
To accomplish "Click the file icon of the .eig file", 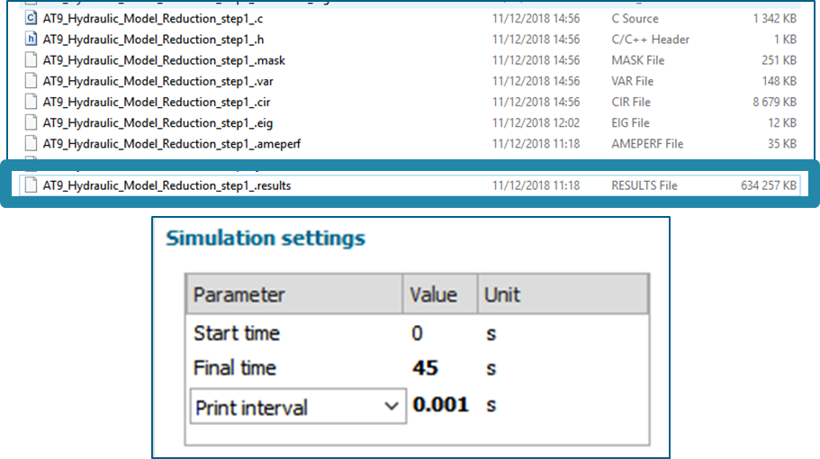I will tap(32, 122).
